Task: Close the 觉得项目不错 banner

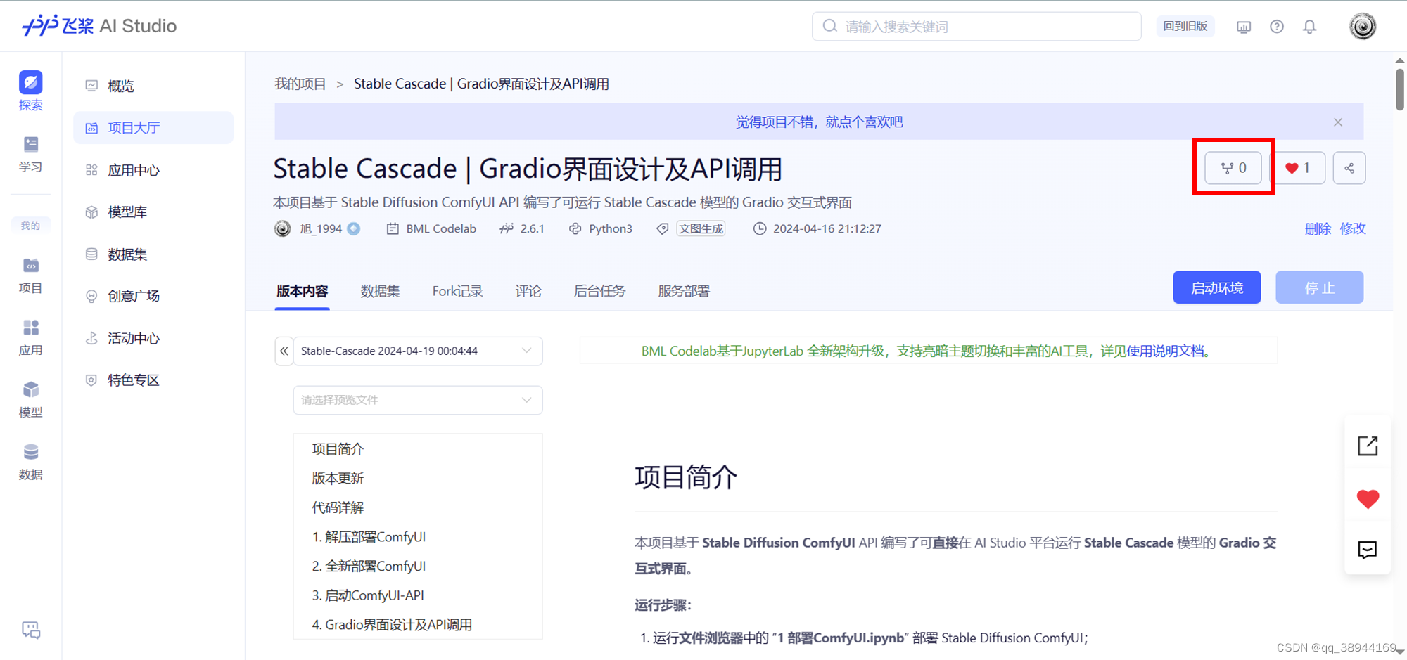Action: [1338, 122]
